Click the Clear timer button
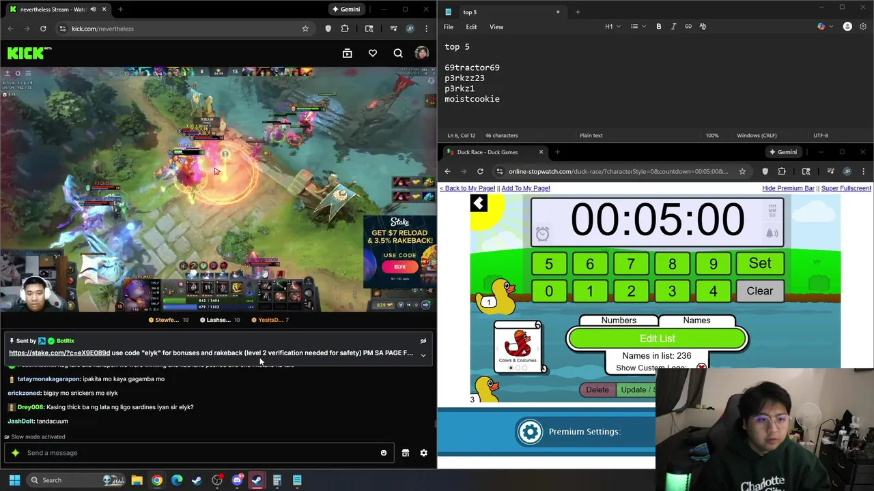 [x=760, y=291]
